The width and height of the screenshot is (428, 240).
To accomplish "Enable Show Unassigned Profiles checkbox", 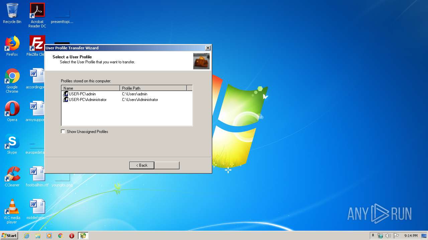I will [63, 132].
